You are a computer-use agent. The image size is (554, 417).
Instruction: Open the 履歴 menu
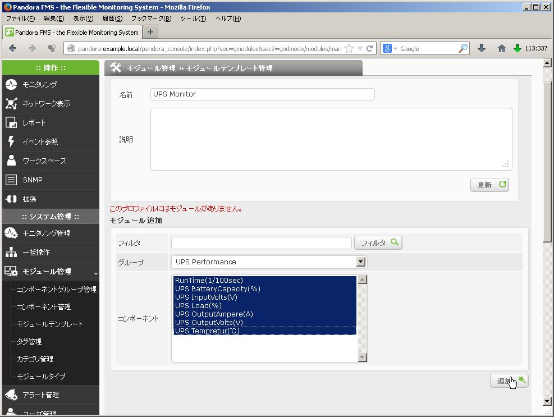(x=112, y=19)
